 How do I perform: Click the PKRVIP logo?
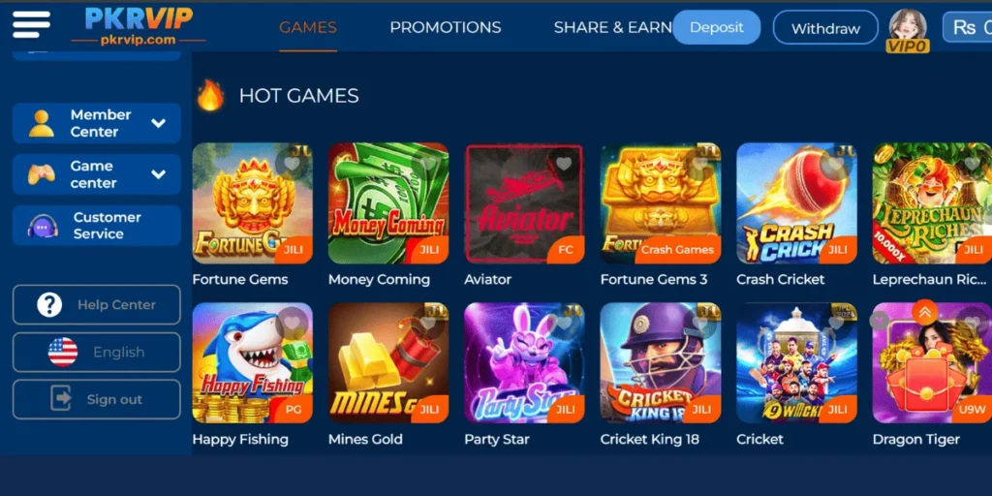pyautogui.click(x=139, y=26)
